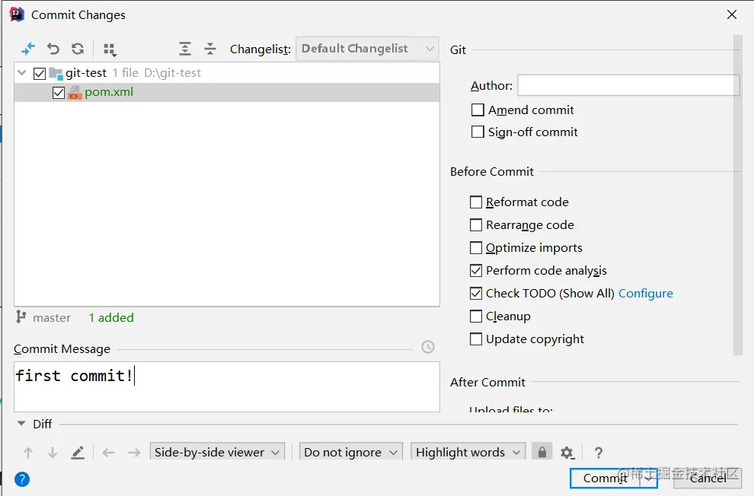This screenshot has width=754, height=496.
Task: Collapse the git-test tree node
Action: 21,73
